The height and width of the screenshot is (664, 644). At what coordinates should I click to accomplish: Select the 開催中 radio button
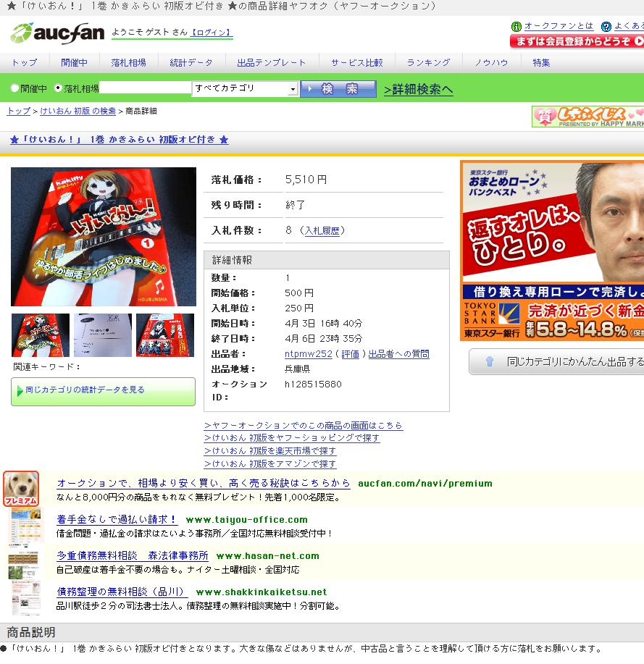click(14, 88)
